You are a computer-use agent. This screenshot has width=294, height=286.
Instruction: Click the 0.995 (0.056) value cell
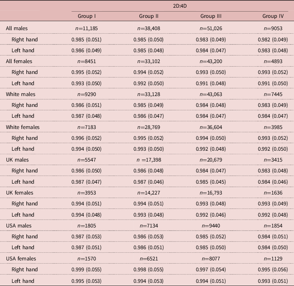point(273,270)
